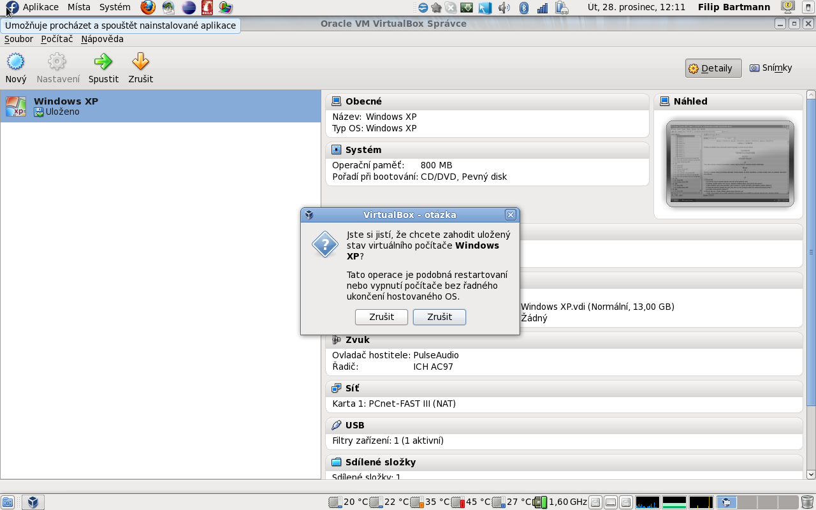816x510 pixels.
Task: Click the Obecné section icon
Action: click(337, 101)
